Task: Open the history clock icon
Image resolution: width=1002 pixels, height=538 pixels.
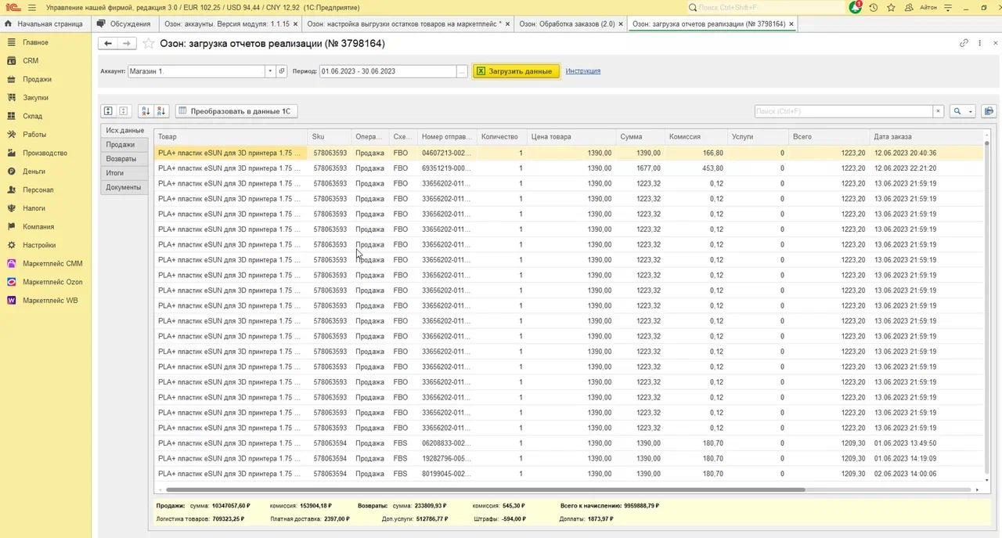Action: coord(874,8)
